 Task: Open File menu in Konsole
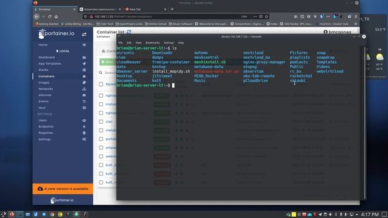tap(120, 43)
